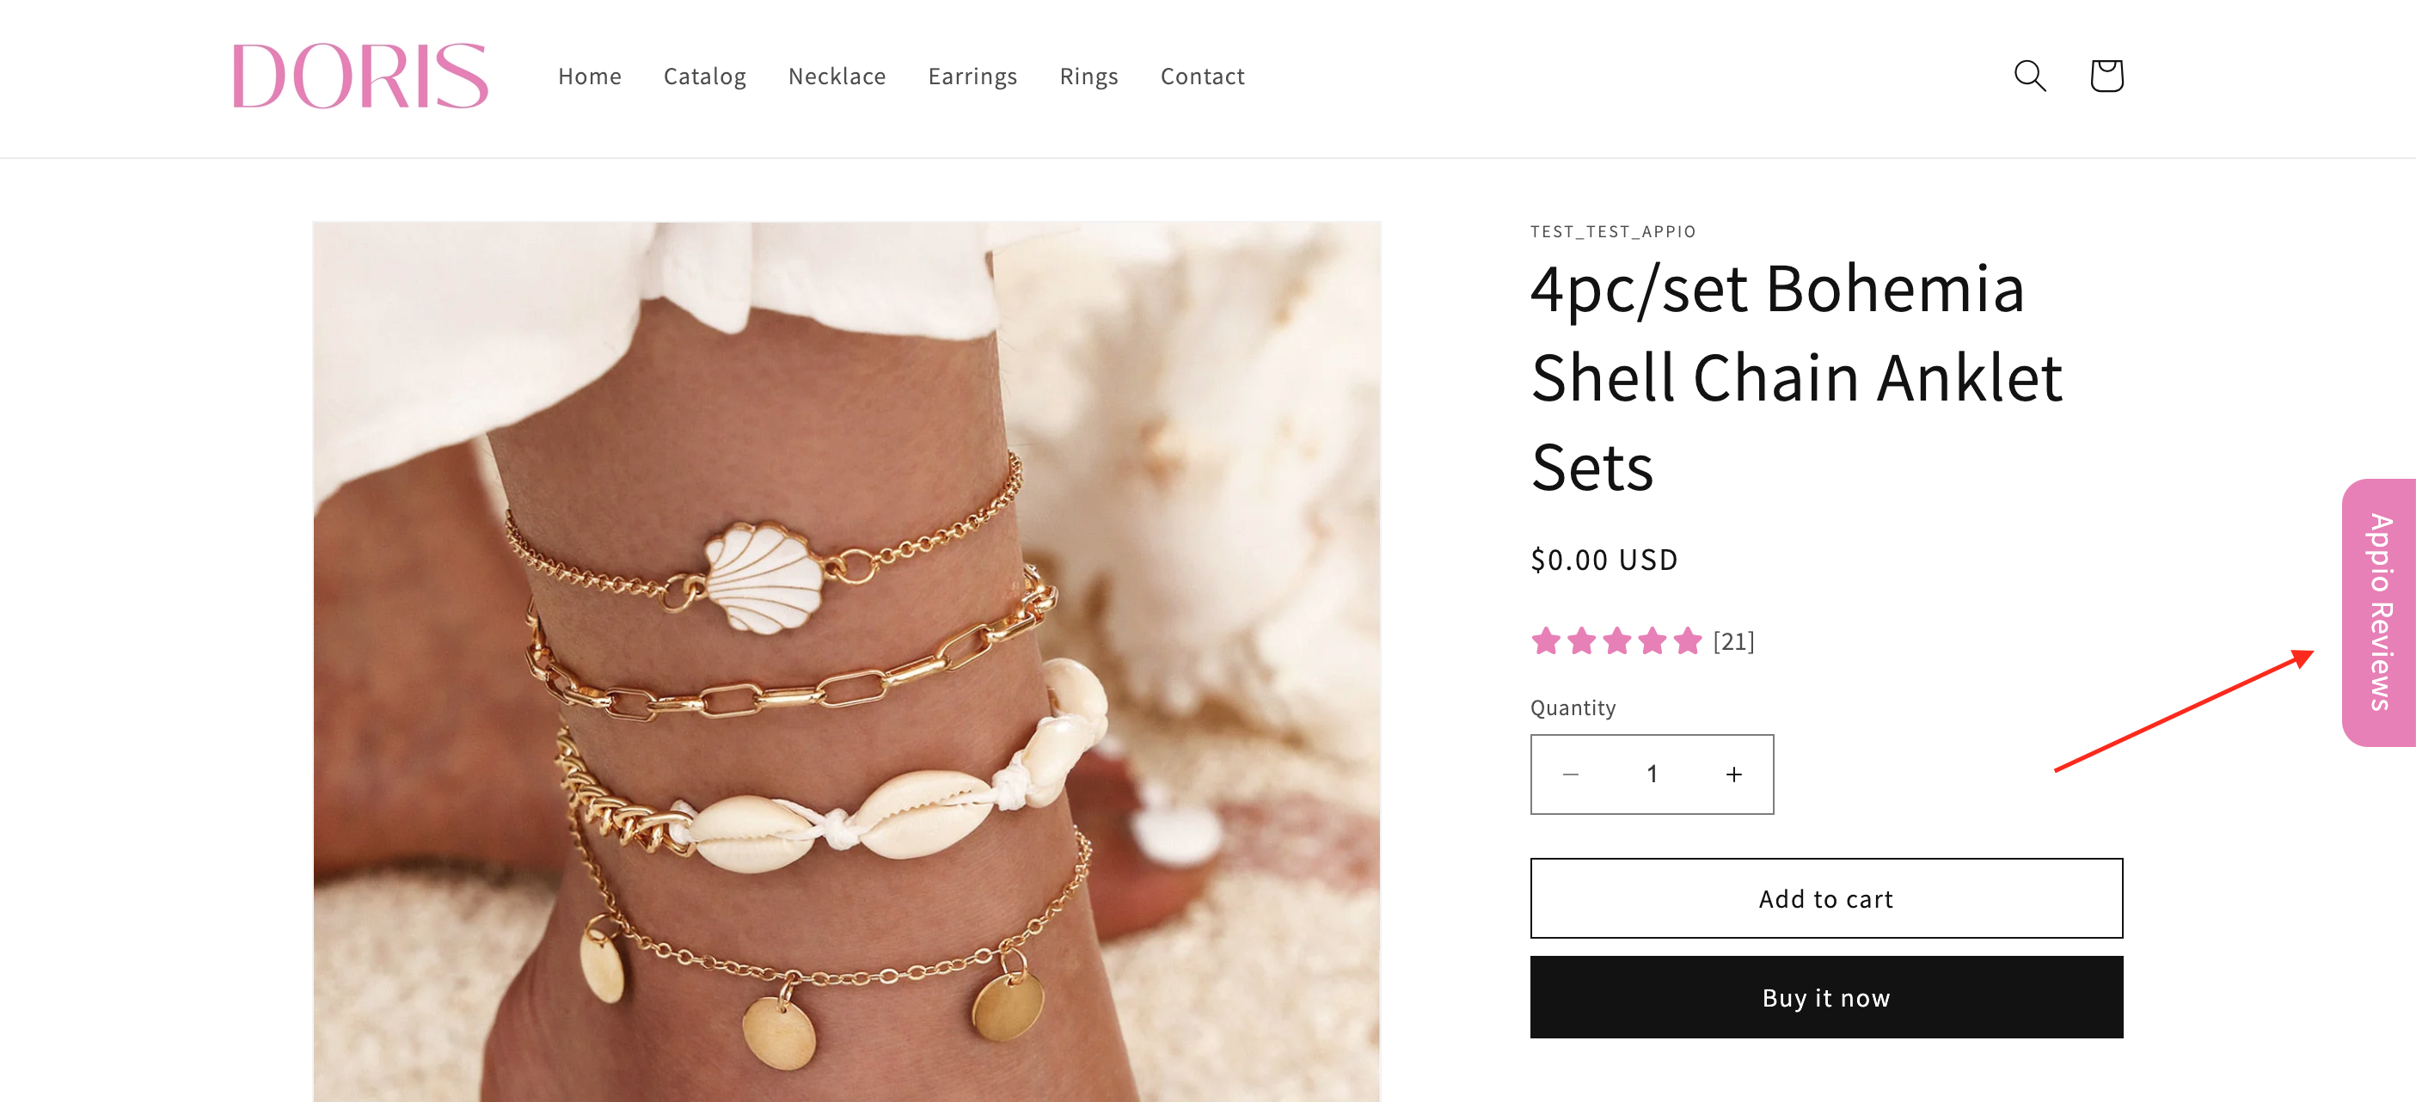Screen dimensions: 2416x1102
Task: Open the Appio Reviews side tab
Action: click(x=2378, y=612)
